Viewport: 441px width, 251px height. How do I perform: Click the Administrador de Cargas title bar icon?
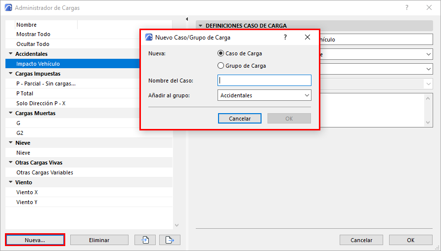[8, 8]
